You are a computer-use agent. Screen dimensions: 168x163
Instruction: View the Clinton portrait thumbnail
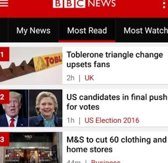click(46, 108)
